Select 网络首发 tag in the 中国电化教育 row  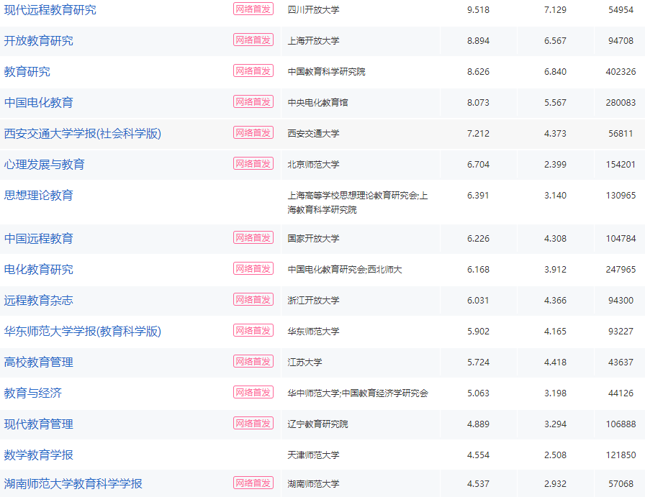(x=253, y=101)
